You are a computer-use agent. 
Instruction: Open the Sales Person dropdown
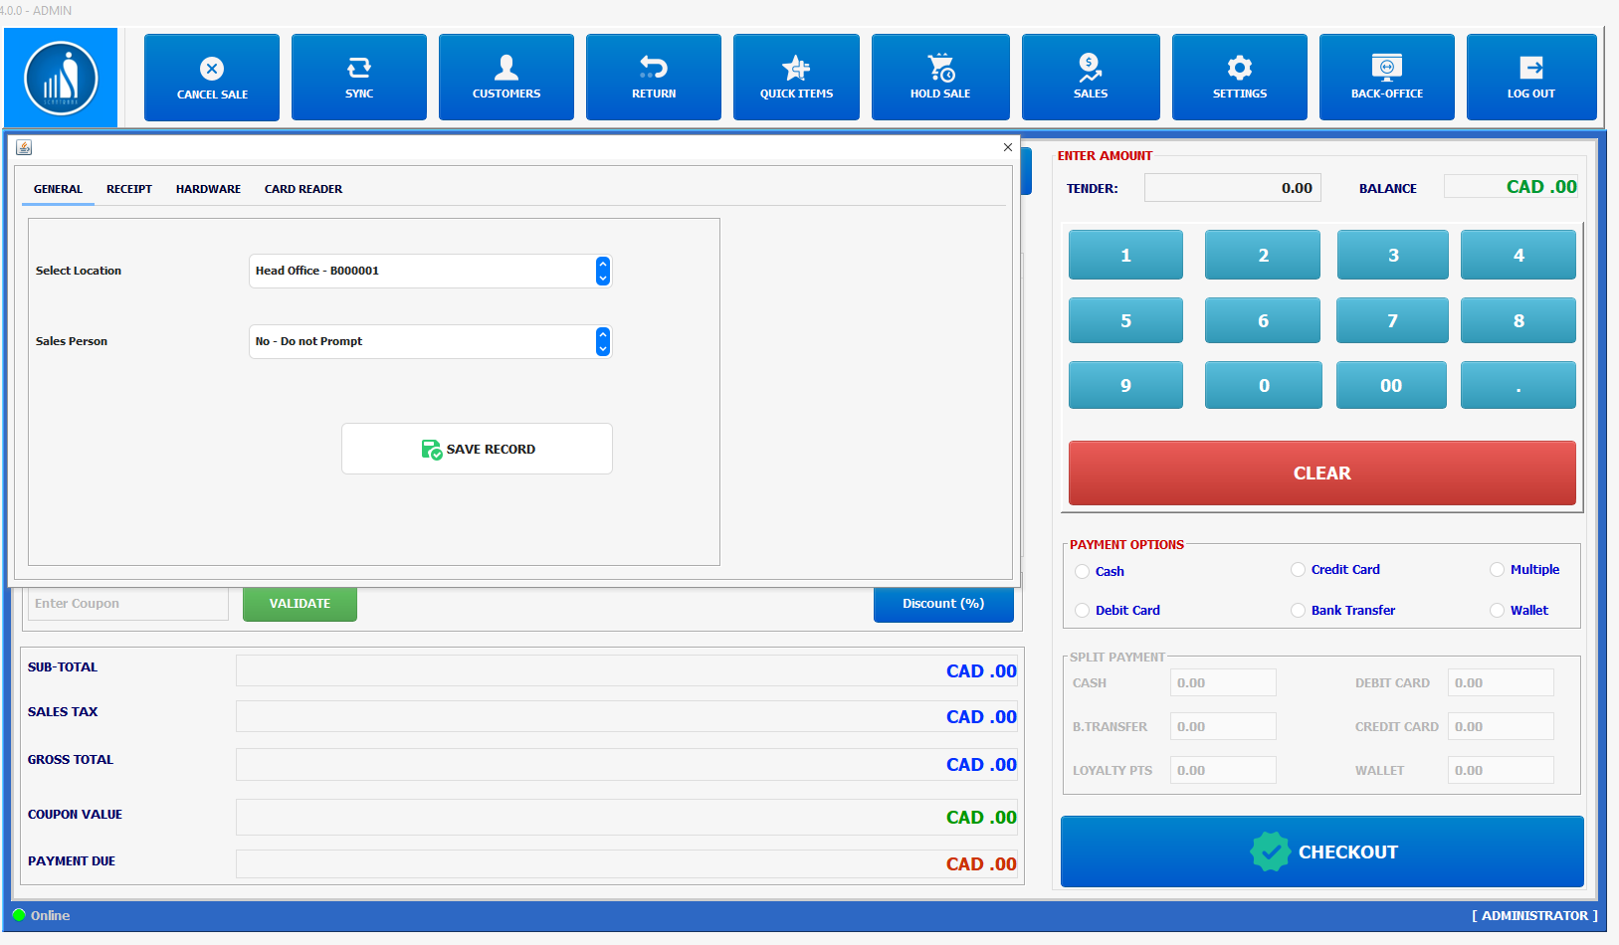coord(602,341)
